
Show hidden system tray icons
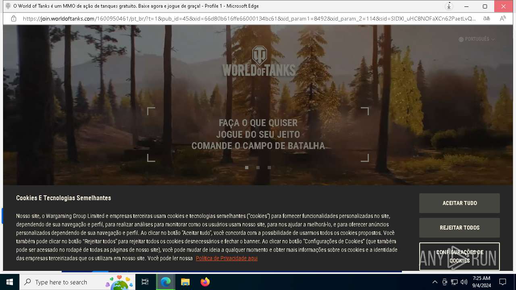point(435,282)
